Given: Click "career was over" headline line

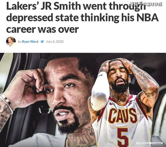Looking at the screenshot, I should pos(42,29).
